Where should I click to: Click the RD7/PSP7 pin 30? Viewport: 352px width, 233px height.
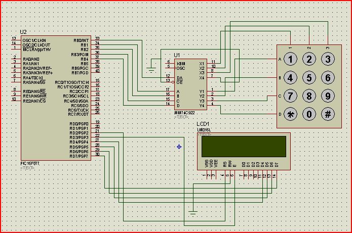[96, 156]
